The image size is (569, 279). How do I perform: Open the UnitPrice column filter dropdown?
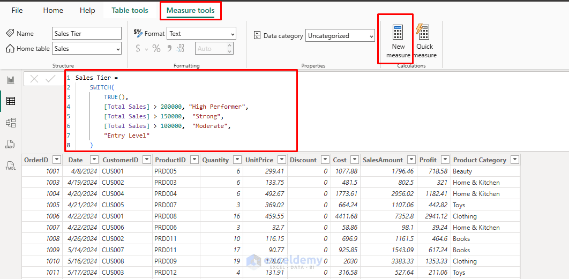(x=281, y=160)
